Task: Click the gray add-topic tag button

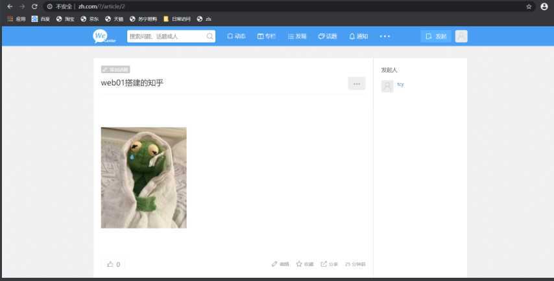Action: click(x=115, y=69)
